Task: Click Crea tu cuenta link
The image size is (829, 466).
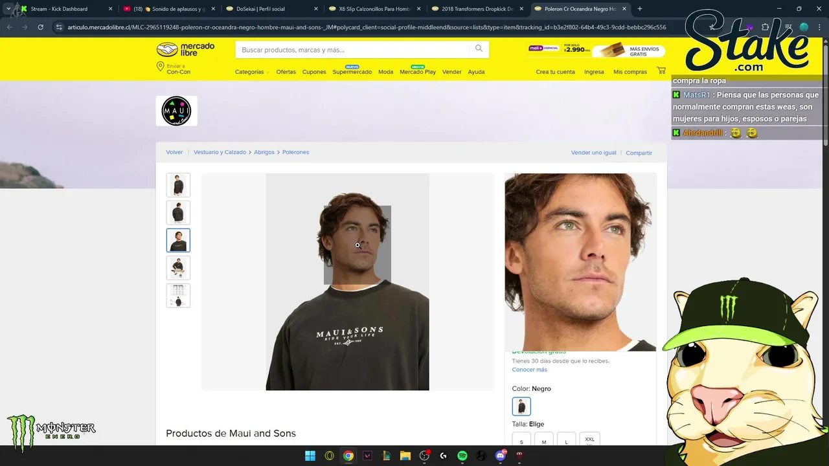Action: tap(555, 72)
